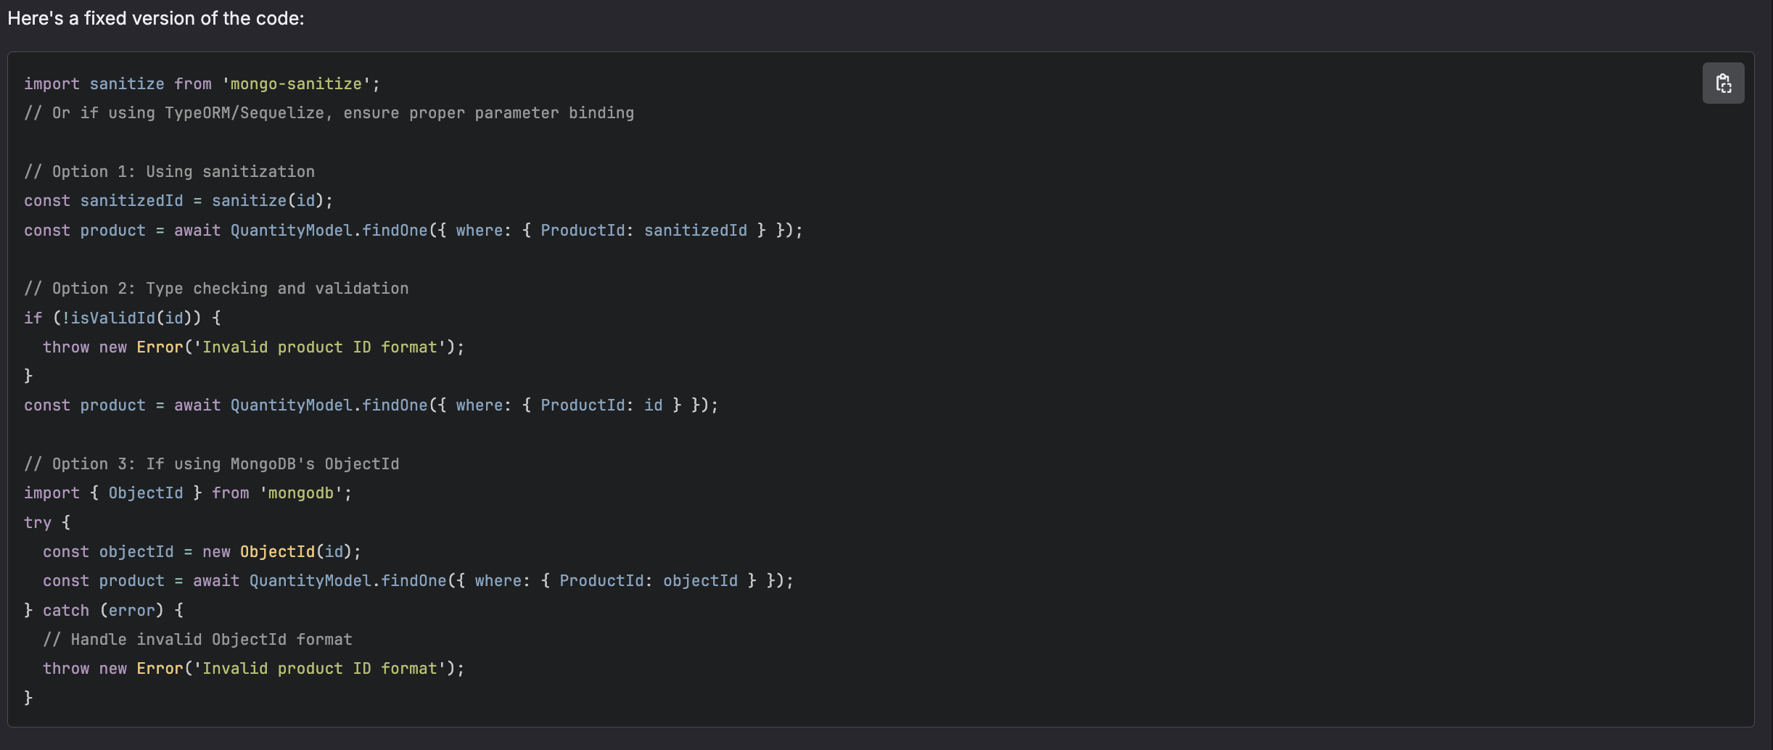1773x750 pixels.
Task: Click the try keyword
Action: pos(38,523)
